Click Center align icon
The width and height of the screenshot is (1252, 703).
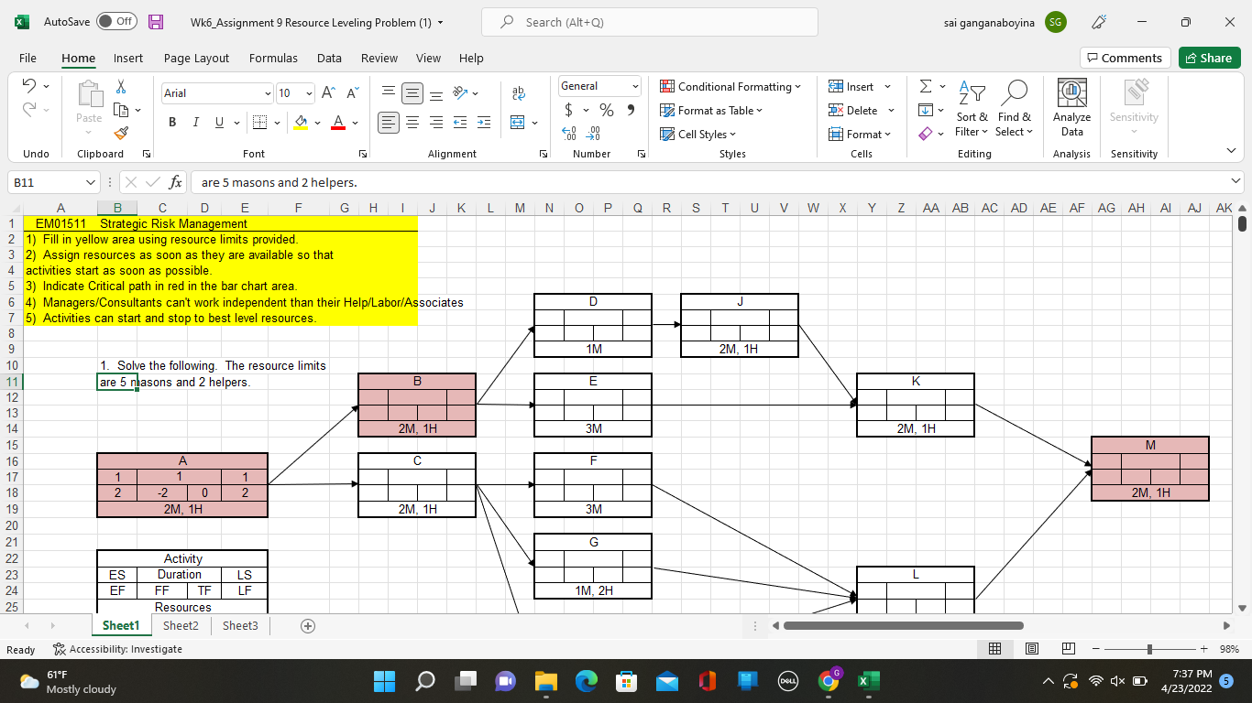pyautogui.click(x=412, y=123)
